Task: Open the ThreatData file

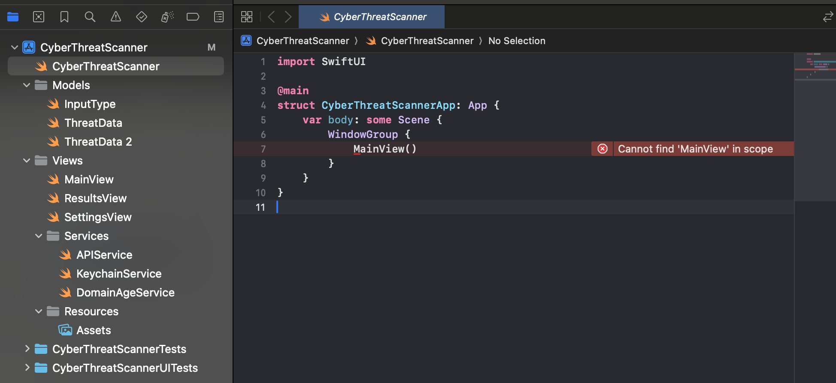Action: pyautogui.click(x=93, y=123)
